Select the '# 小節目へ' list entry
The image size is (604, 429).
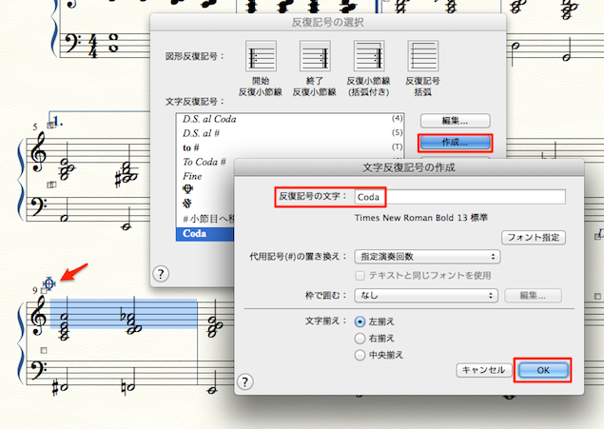(205, 219)
